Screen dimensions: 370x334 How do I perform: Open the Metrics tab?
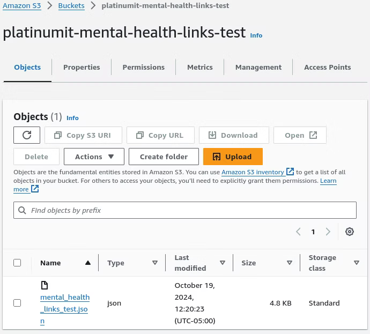pos(200,67)
